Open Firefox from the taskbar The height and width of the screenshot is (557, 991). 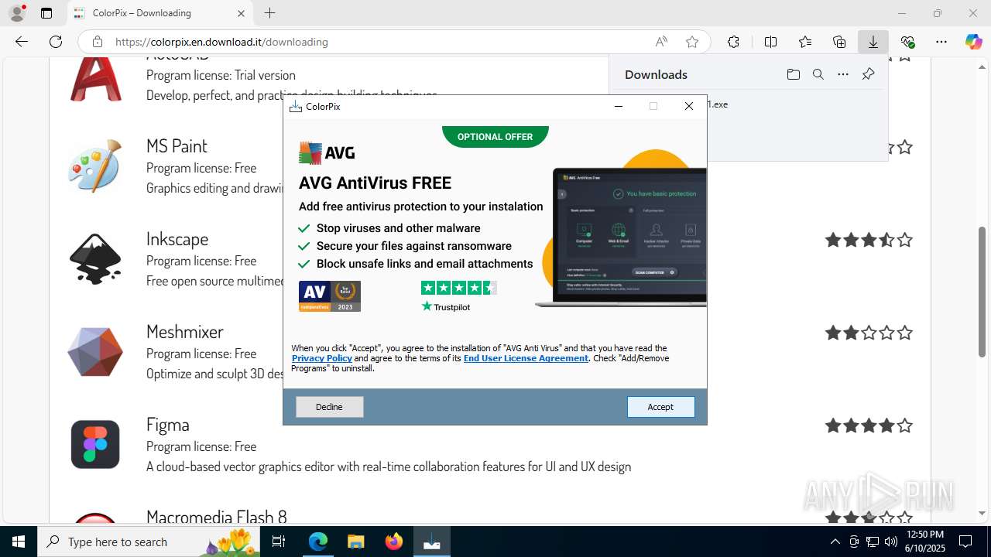394,542
